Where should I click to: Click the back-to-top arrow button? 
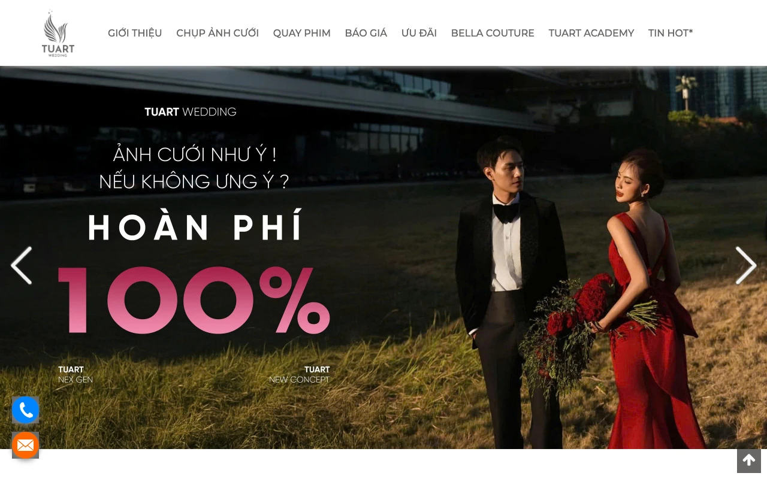749,460
